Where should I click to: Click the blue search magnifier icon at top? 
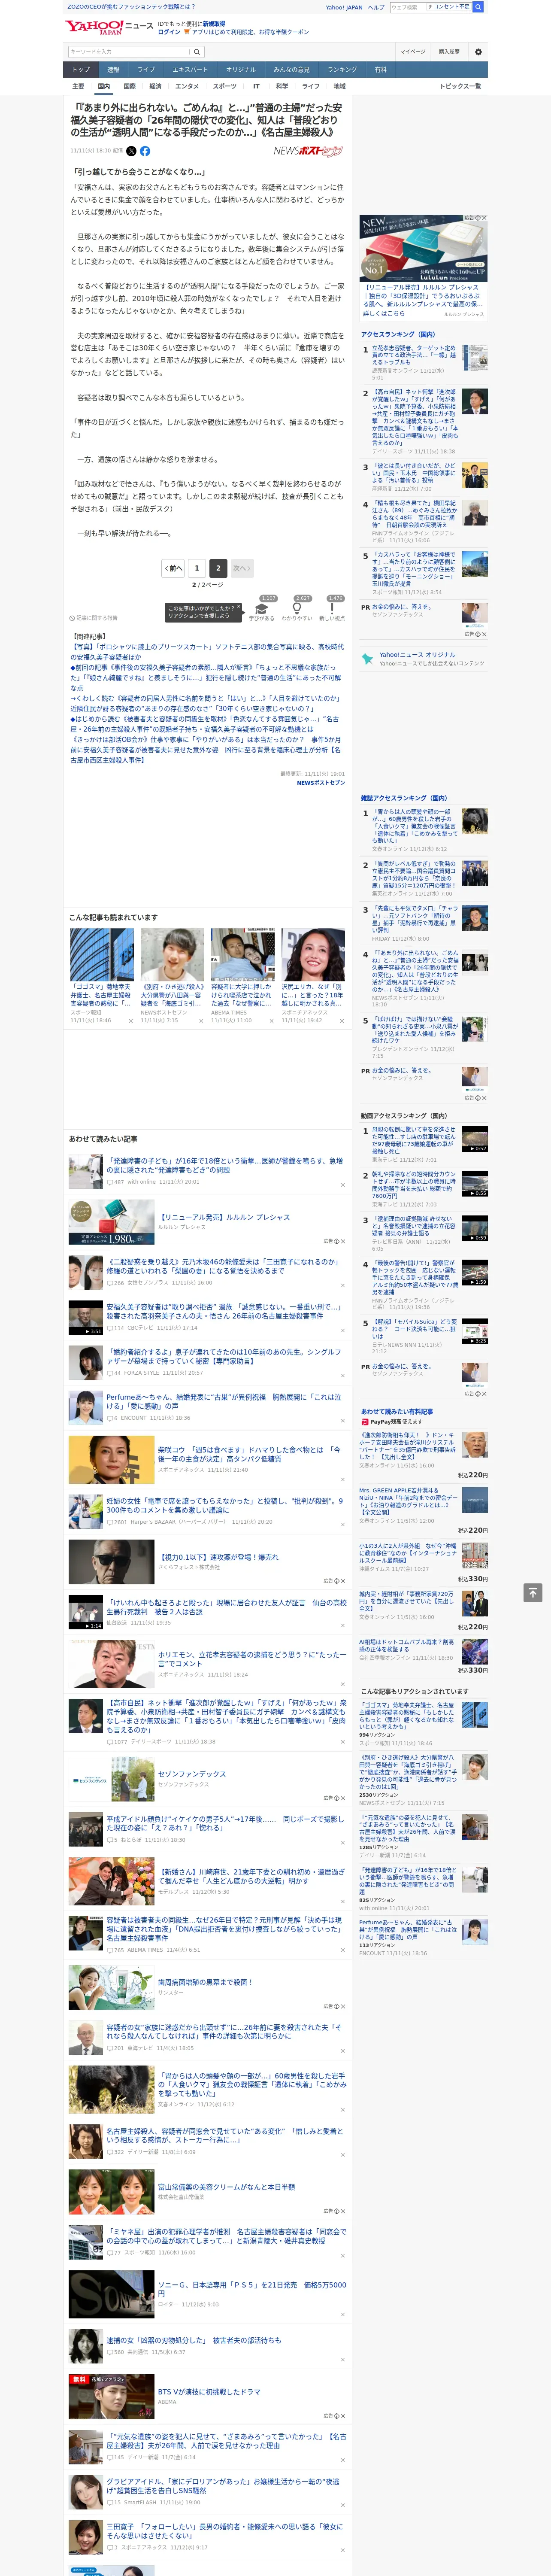[x=478, y=7]
